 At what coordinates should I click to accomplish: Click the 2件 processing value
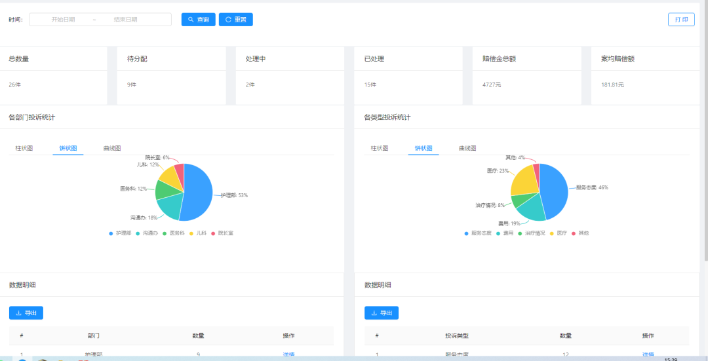pyautogui.click(x=250, y=85)
